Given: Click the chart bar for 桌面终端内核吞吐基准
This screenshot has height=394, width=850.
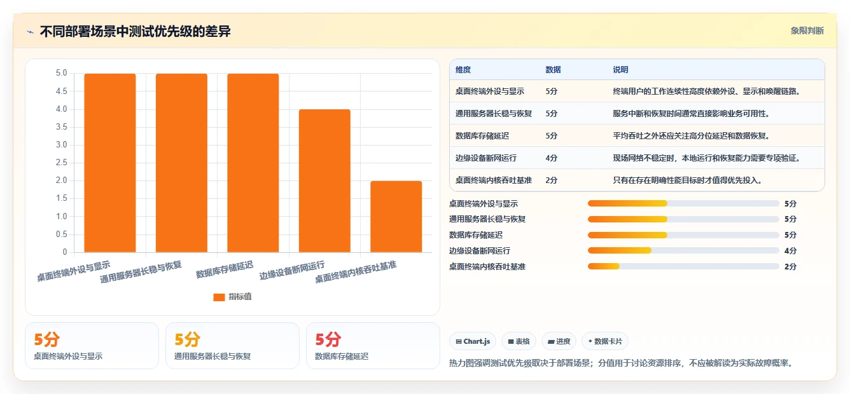Looking at the screenshot, I should [x=396, y=217].
